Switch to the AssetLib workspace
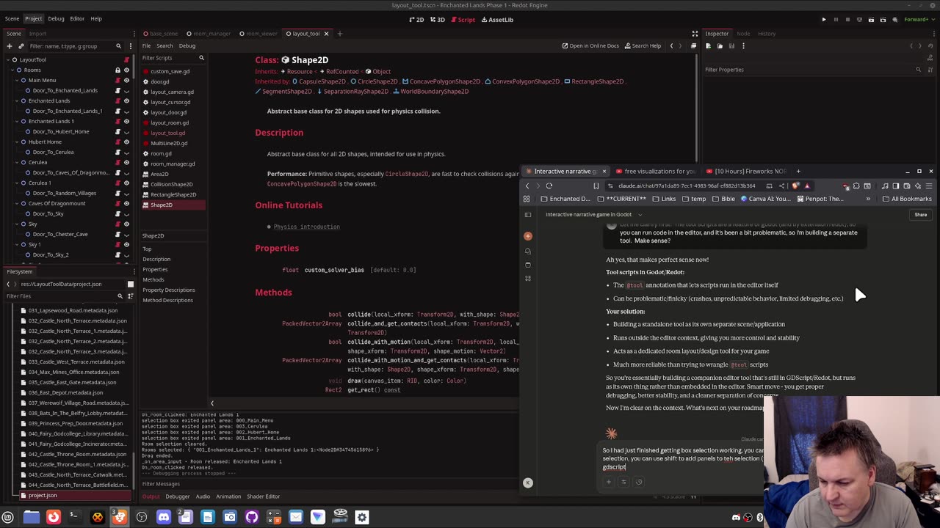This screenshot has height=528, width=940. tap(496, 20)
